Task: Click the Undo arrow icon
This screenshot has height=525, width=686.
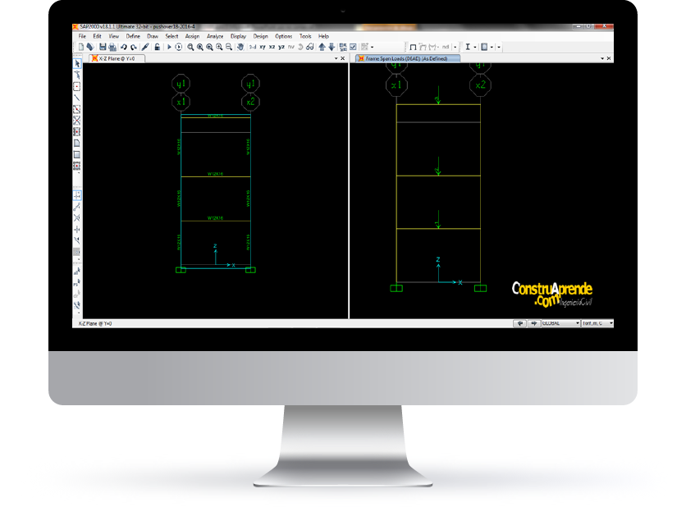Action: pos(124,47)
